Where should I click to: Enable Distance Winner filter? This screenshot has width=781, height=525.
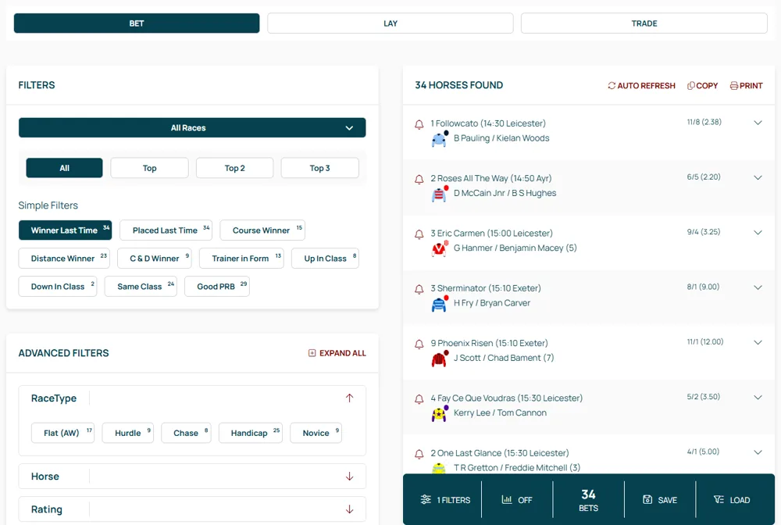64,258
